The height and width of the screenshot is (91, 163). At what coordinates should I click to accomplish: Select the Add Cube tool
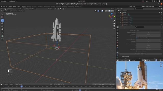coord(2,39)
